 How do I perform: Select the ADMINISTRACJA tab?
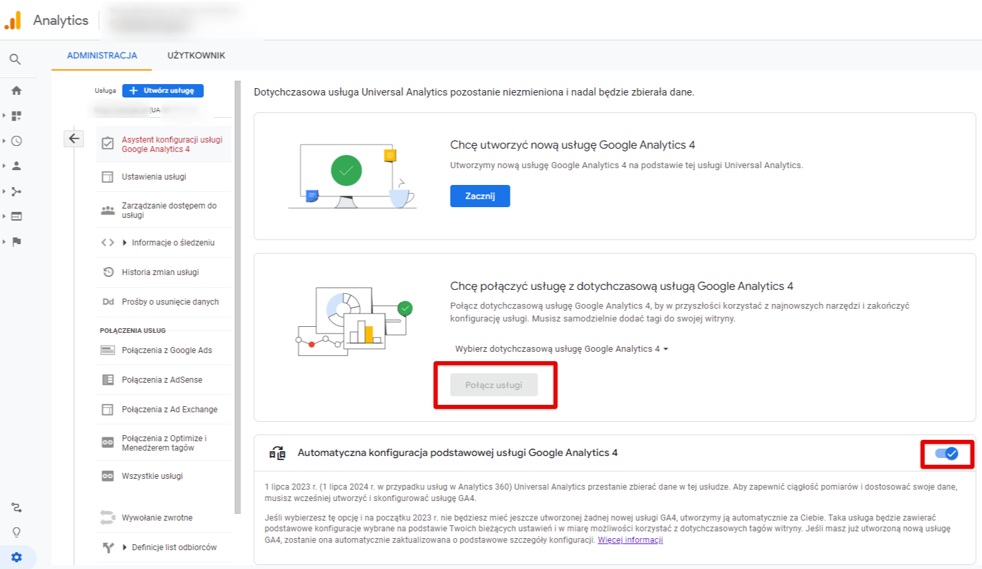coord(102,56)
